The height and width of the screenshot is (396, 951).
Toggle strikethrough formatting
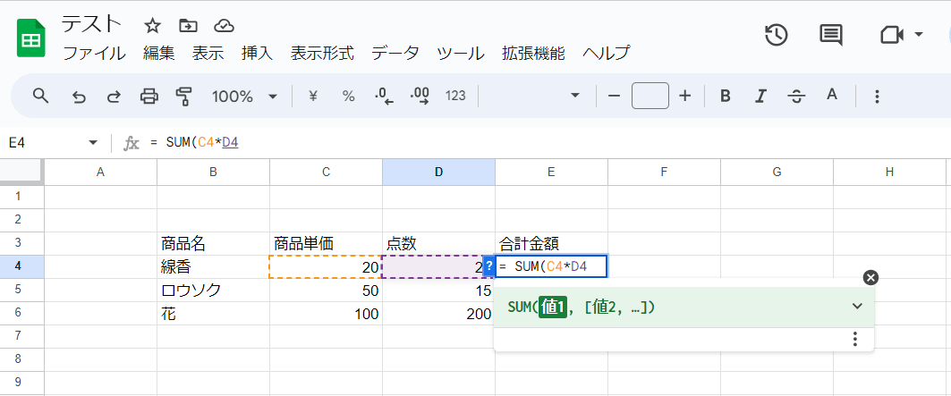click(795, 96)
